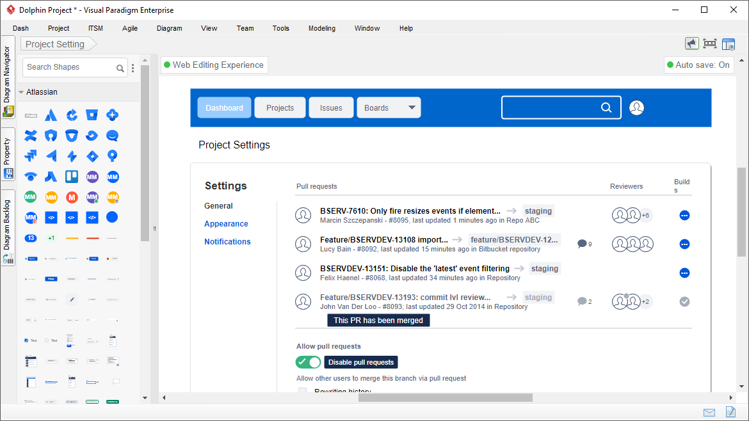
Task: Open the note page icon in status bar
Action: (x=730, y=412)
